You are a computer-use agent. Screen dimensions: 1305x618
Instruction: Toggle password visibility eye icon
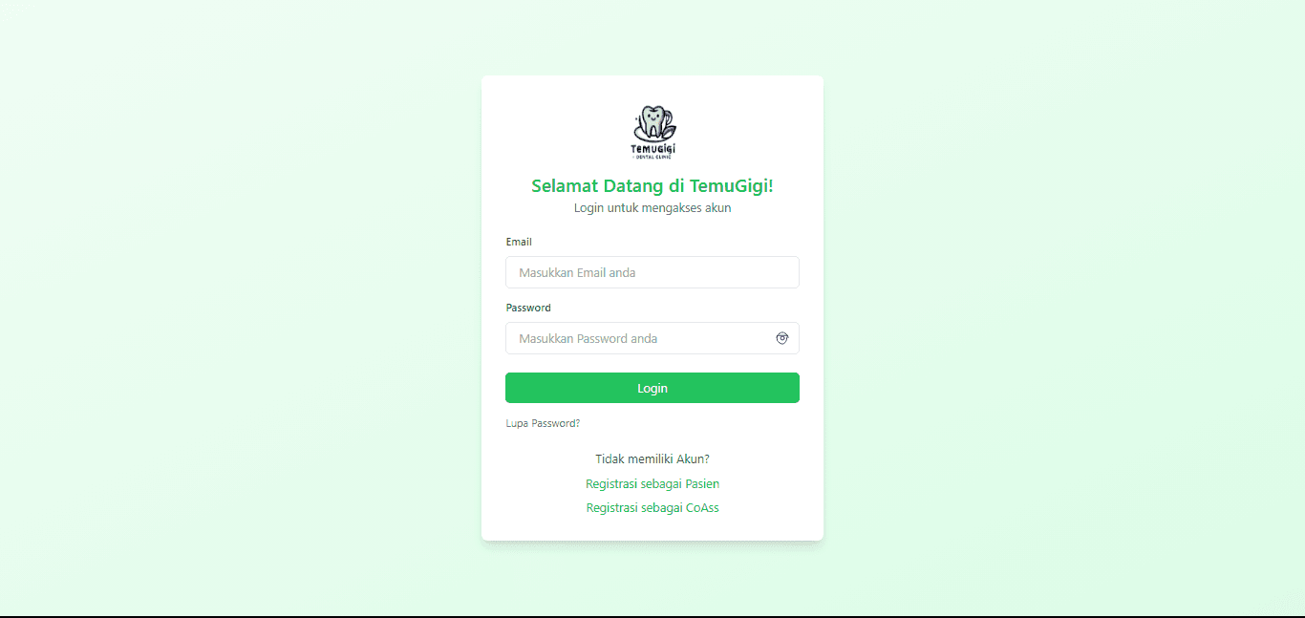[781, 338]
